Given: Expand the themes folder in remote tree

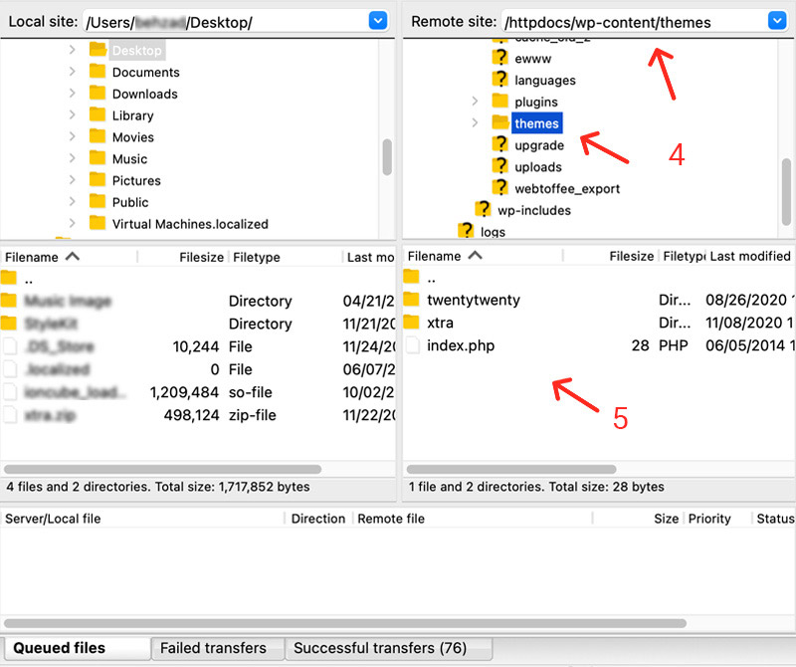Looking at the screenshot, I should tap(475, 123).
